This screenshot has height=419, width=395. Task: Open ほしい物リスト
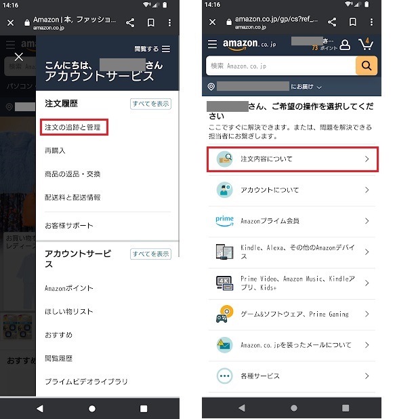(x=69, y=312)
